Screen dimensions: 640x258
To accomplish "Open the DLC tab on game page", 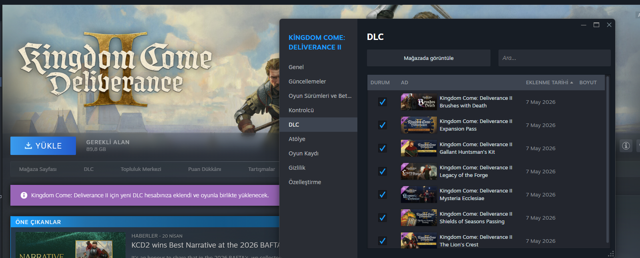I will (89, 169).
